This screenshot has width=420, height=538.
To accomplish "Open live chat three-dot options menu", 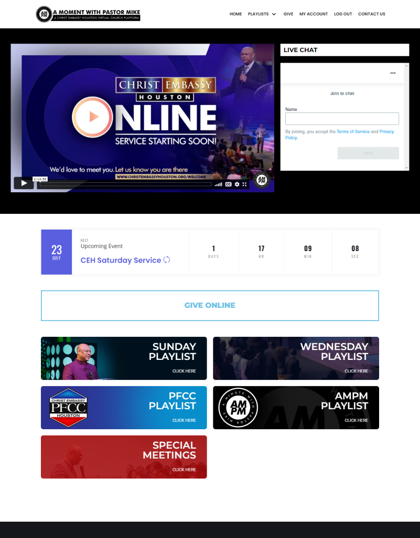I will click(393, 73).
